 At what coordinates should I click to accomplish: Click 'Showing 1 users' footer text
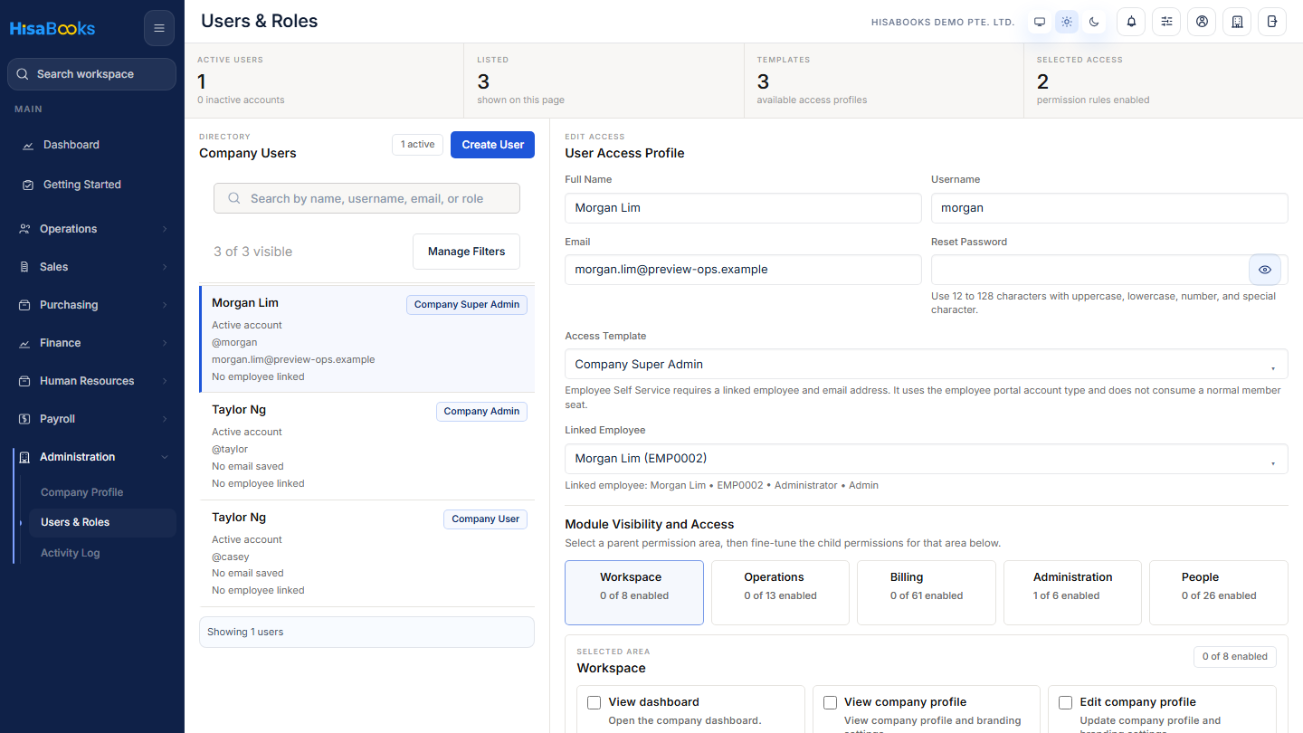[x=245, y=632]
